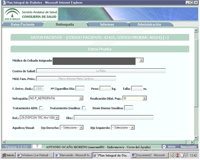Check the Tratamiento Insulina checkbox
This screenshot has height=160, width=200.
(84, 108)
